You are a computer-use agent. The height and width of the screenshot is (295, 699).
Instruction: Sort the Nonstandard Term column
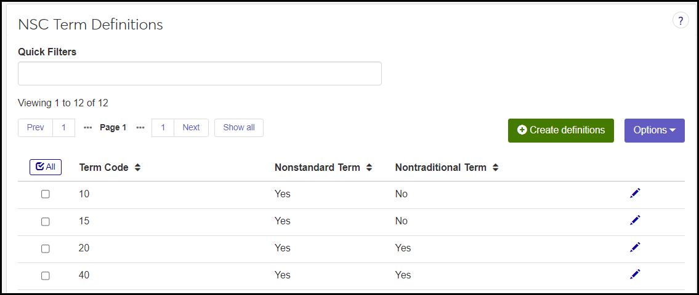[369, 167]
